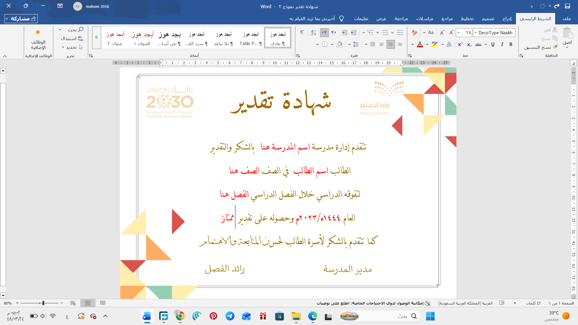Viewport: 578px width, 325px height.
Task: Open the DecoType Naskh font name dropdown
Action: [x=476, y=32]
